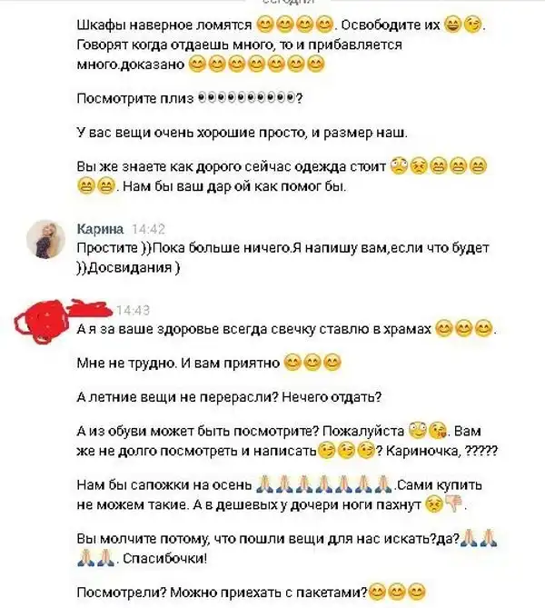Click first praying hands emoji after 'на осень'
Image resolution: width=545 pixels, height=608 pixels.
(x=265, y=484)
